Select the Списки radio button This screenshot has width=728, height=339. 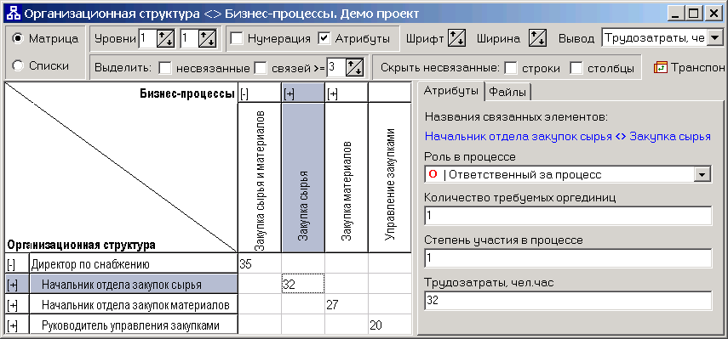18,66
